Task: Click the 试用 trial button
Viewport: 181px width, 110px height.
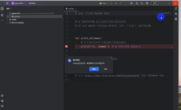Action: pyautogui.click(x=155, y=3)
